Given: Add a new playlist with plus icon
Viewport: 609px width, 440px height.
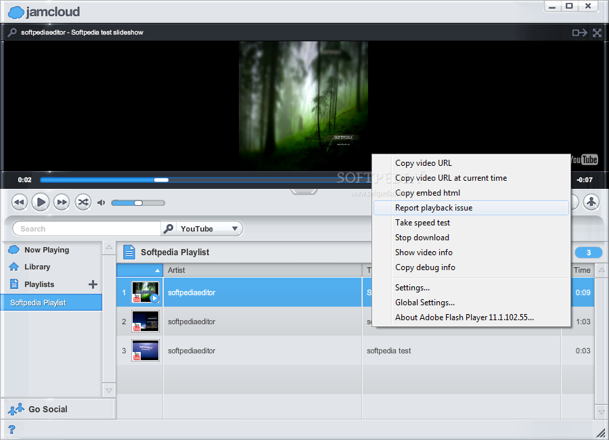Looking at the screenshot, I should click(93, 284).
